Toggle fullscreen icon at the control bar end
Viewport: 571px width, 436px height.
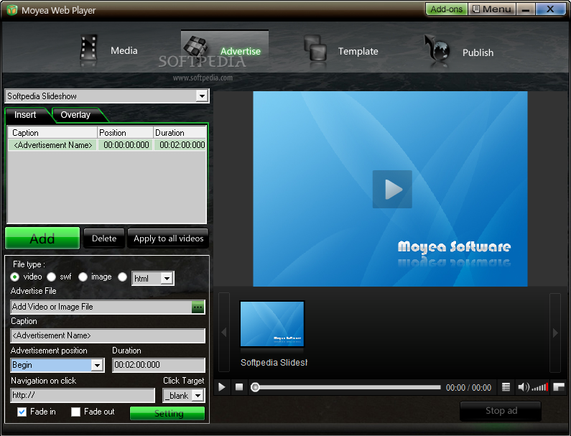(x=559, y=387)
